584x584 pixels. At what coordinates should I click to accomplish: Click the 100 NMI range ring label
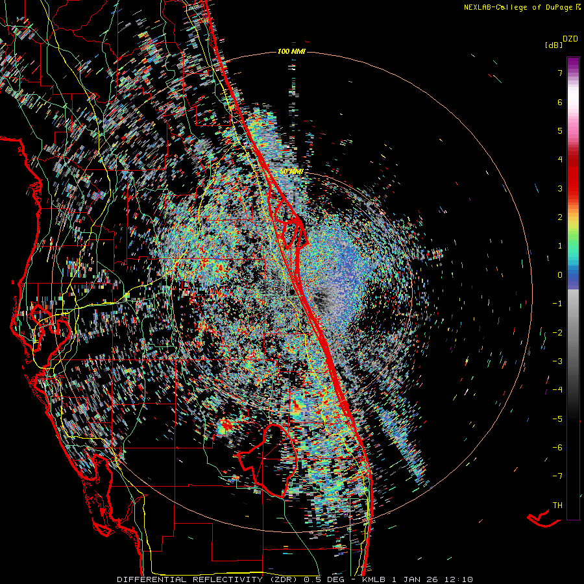coord(291,51)
